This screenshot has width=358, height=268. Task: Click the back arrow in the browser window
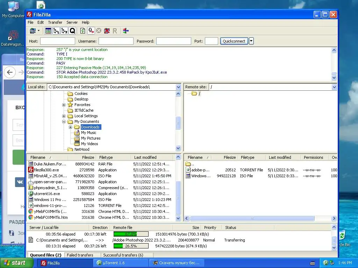tap(9, 73)
